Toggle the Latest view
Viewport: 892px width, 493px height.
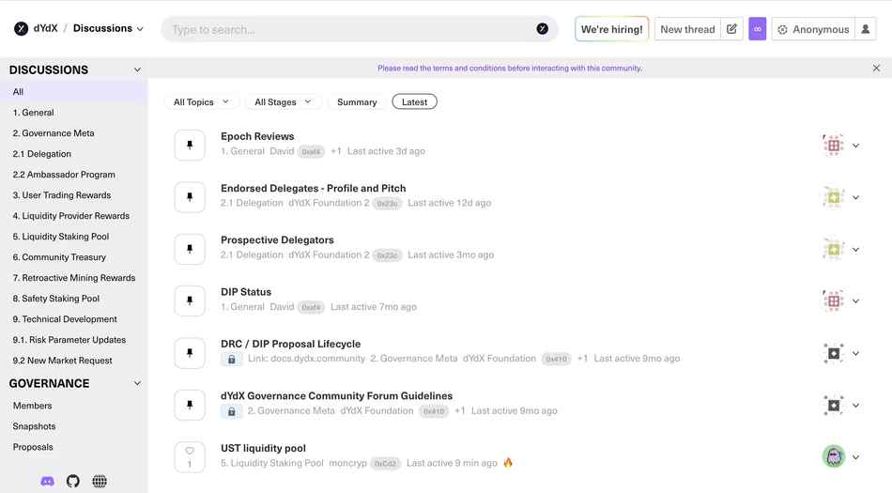(x=414, y=101)
